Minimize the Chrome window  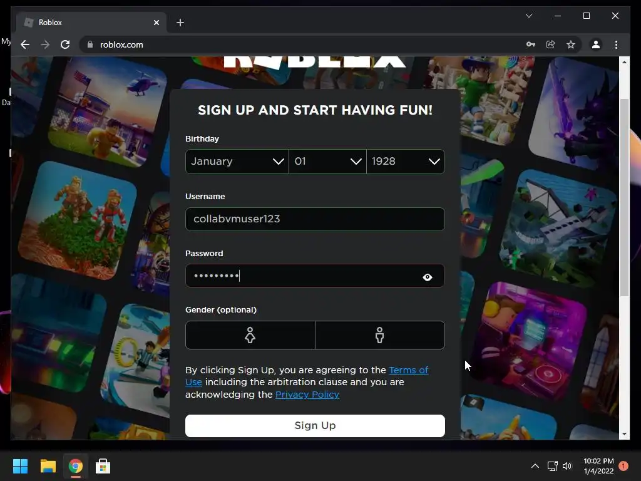[x=558, y=16]
